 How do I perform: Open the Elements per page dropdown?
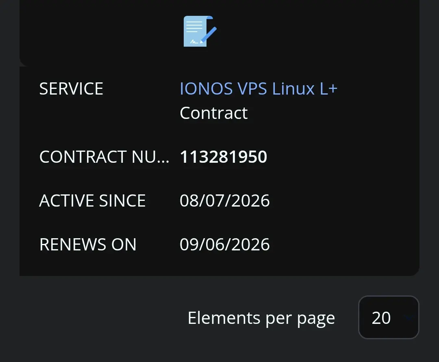pyautogui.click(x=388, y=317)
